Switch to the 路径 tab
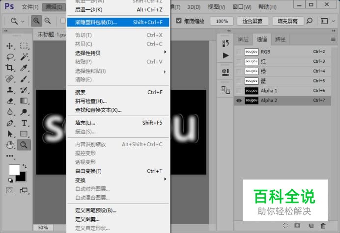The image size is (340, 233). (281, 39)
